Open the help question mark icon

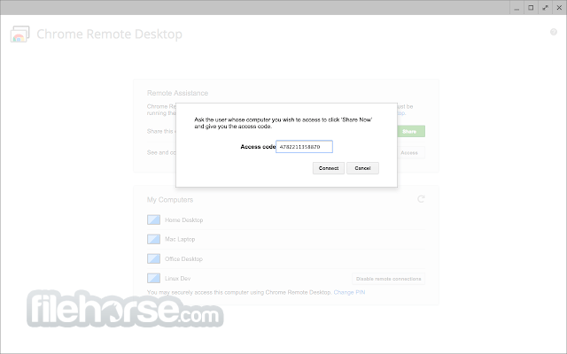click(553, 32)
